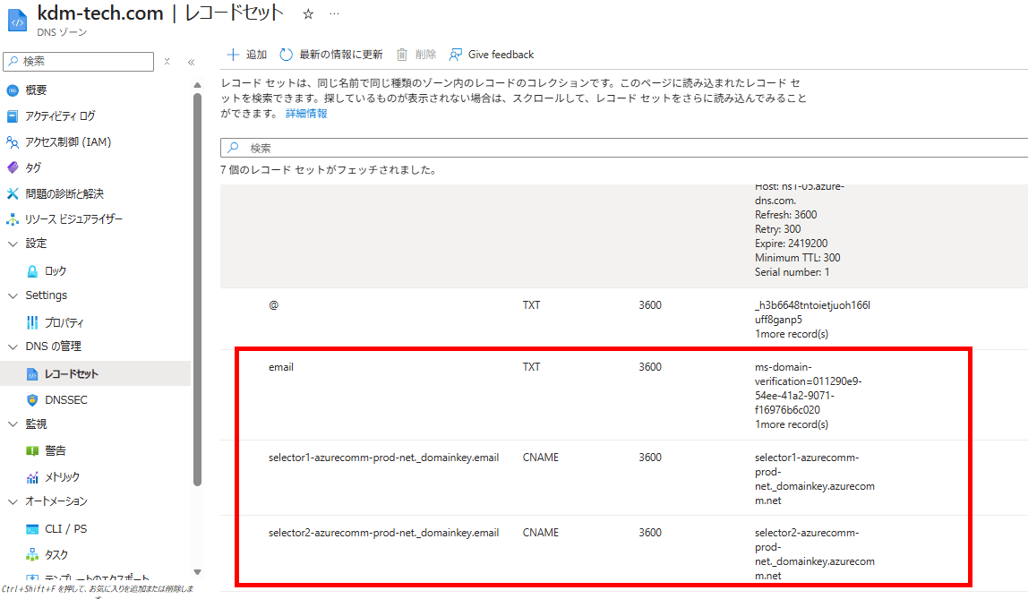1028x599 pixels.
Task: Click 最新の情報に更新 to refresh records
Action: [x=341, y=55]
